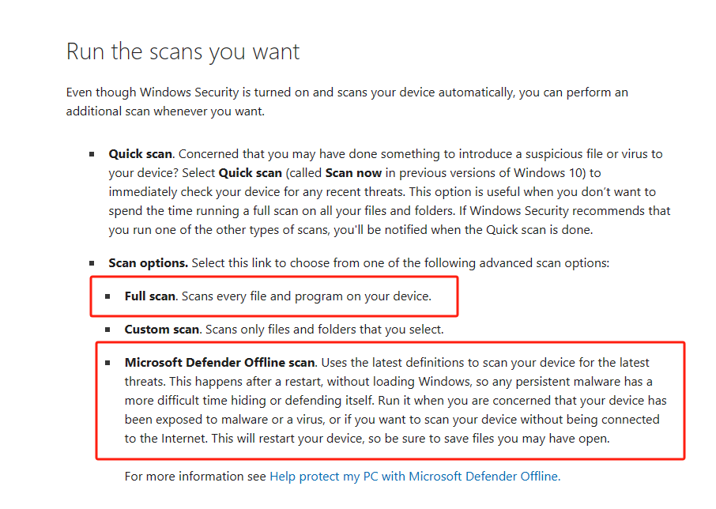Click the bold Full scan term

coord(149,296)
